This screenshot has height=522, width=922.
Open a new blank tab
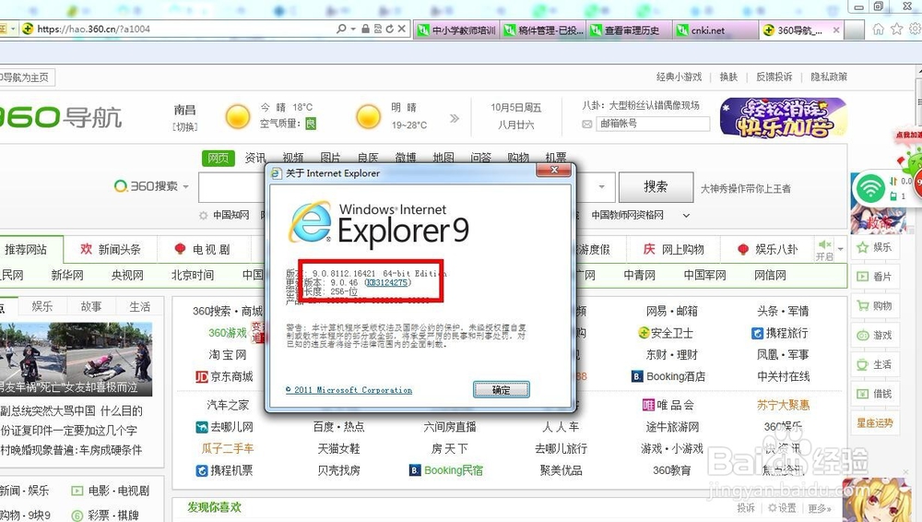pos(855,30)
